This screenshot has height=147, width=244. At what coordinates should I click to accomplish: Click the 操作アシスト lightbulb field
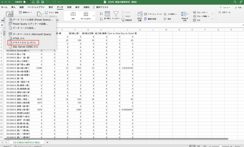click(x=101, y=7)
